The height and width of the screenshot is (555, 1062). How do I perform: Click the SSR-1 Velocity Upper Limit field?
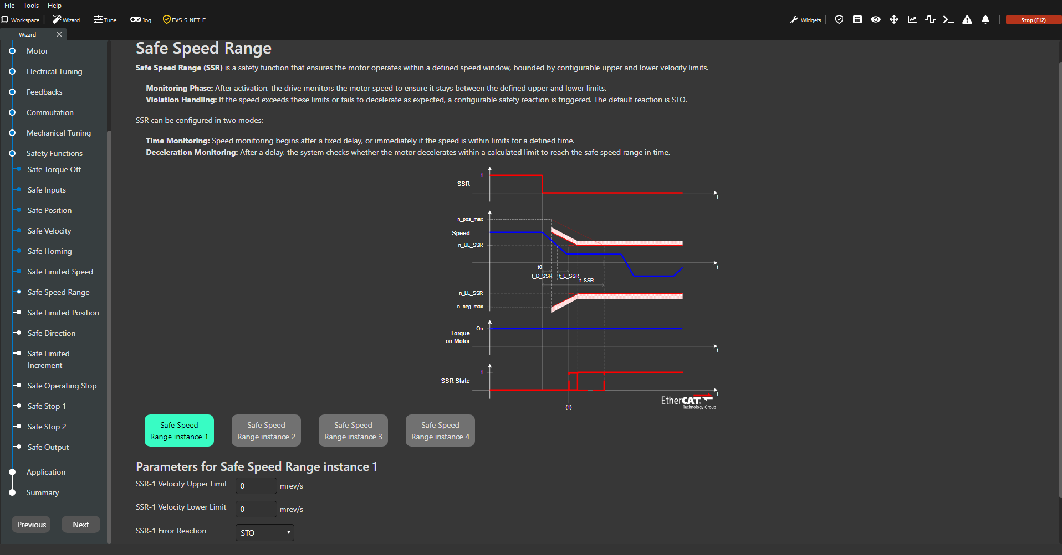point(256,486)
